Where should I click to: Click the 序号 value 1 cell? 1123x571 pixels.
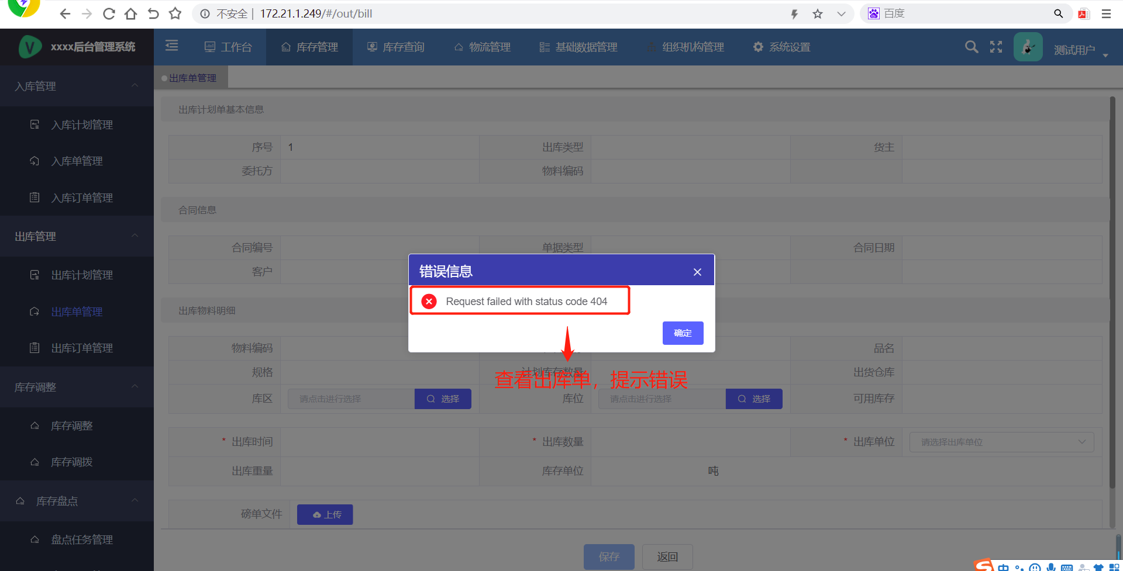[380, 147]
